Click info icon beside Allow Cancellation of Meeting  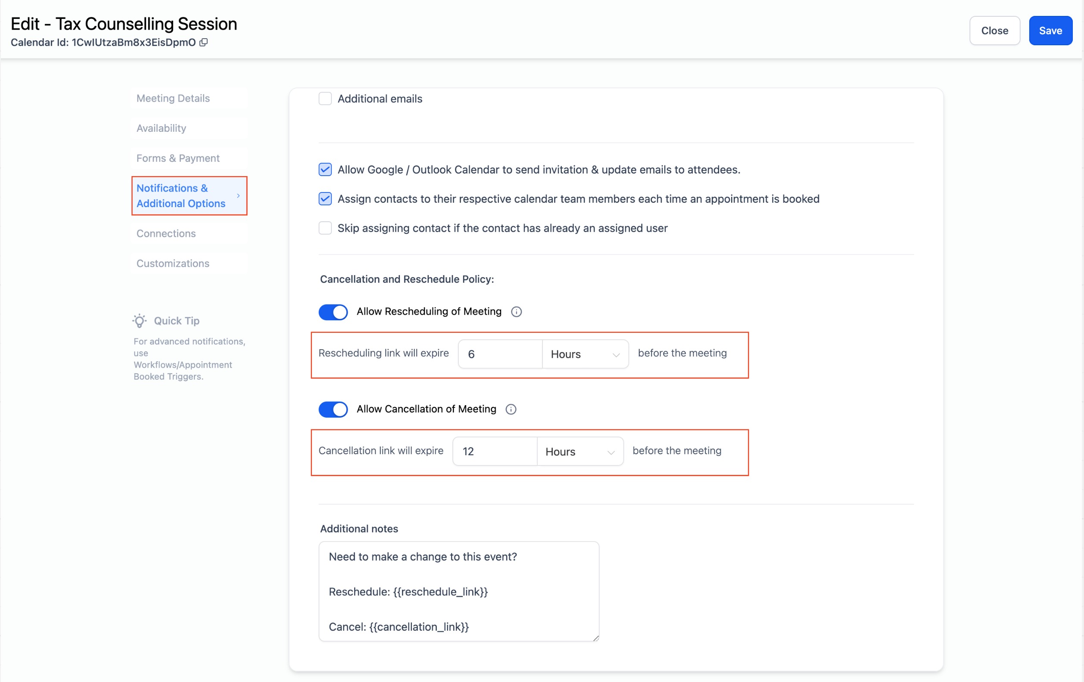coord(511,409)
